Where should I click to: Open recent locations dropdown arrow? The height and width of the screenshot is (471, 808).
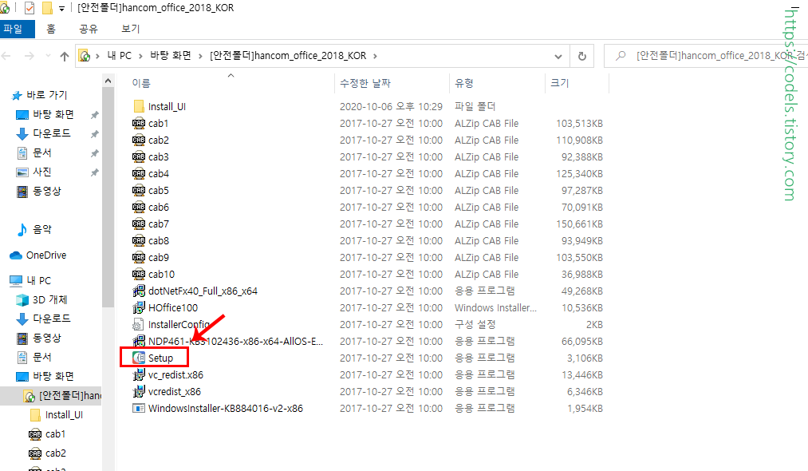pyautogui.click(x=48, y=56)
